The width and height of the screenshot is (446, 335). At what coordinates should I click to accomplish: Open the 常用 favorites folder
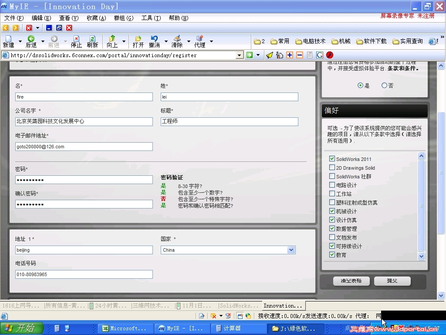click(280, 41)
